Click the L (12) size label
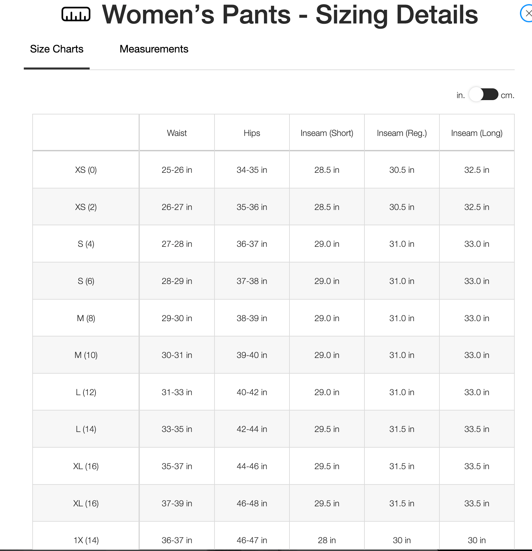The width and height of the screenshot is (532, 551). pyautogui.click(x=86, y=392)
